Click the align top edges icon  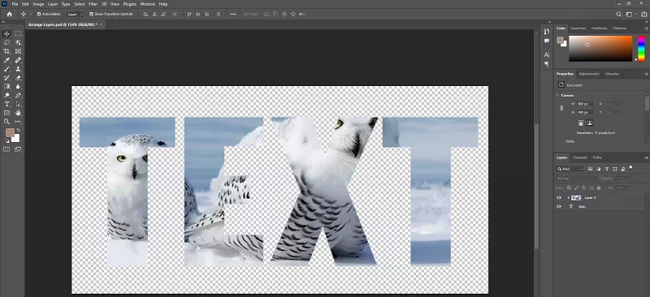[189, 14]
